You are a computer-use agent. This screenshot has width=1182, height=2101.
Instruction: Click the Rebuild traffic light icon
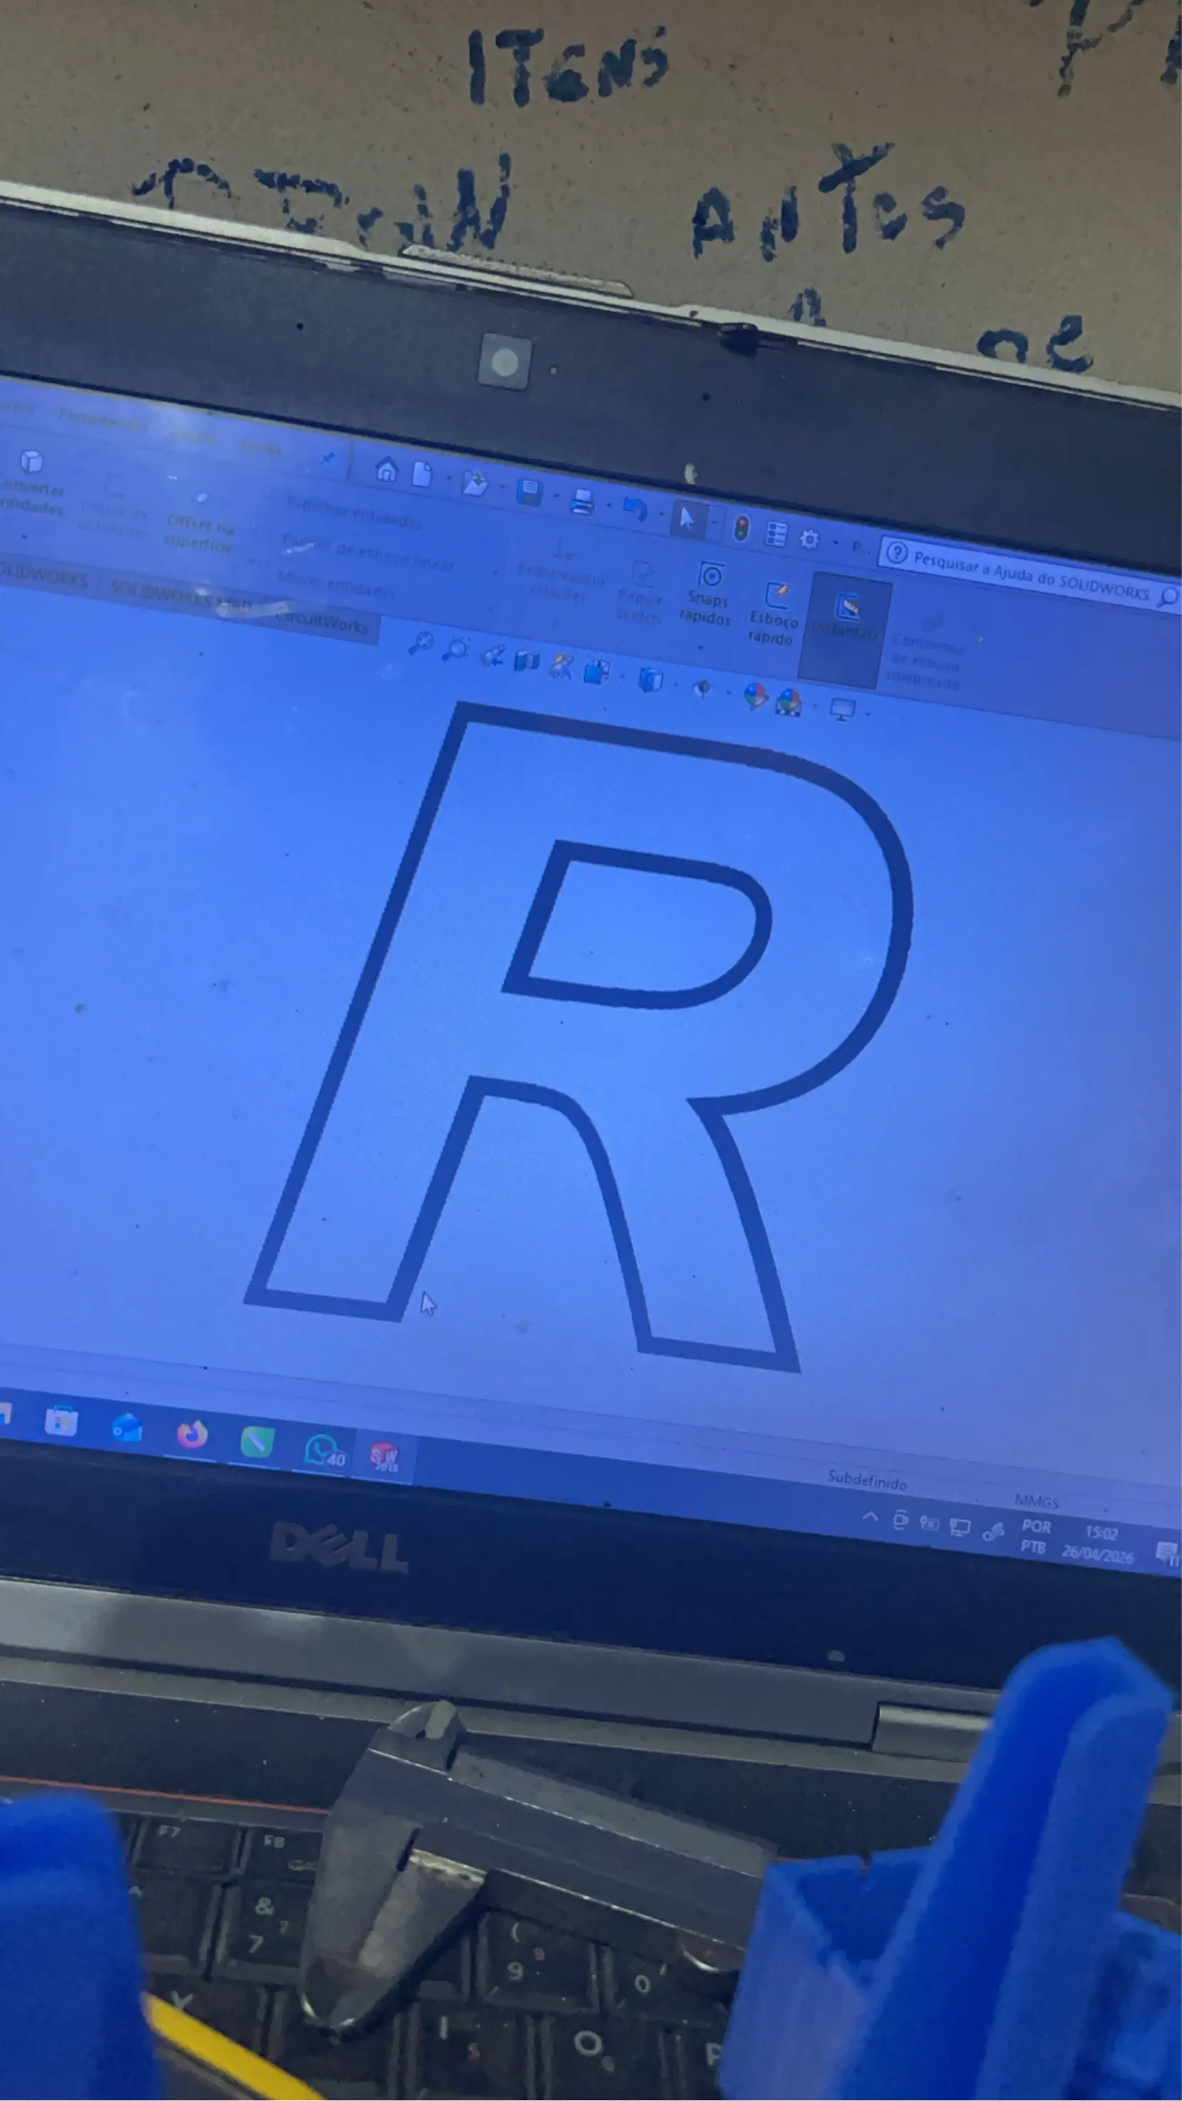(x=741, y=529)
